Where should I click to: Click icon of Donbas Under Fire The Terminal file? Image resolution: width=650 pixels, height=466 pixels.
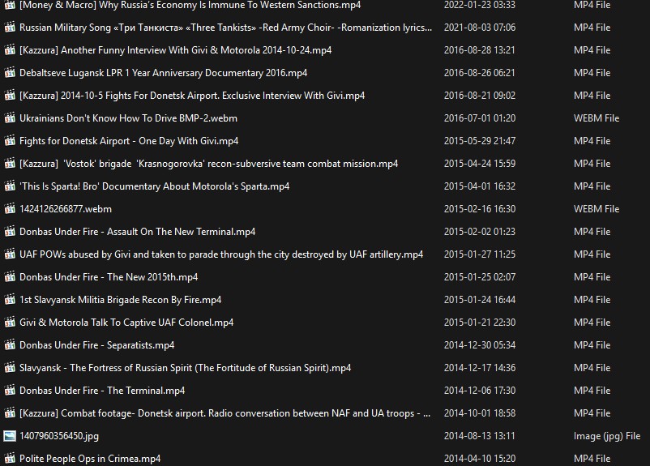click(10, 391)
